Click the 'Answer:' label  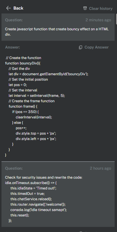coord(13,47)
